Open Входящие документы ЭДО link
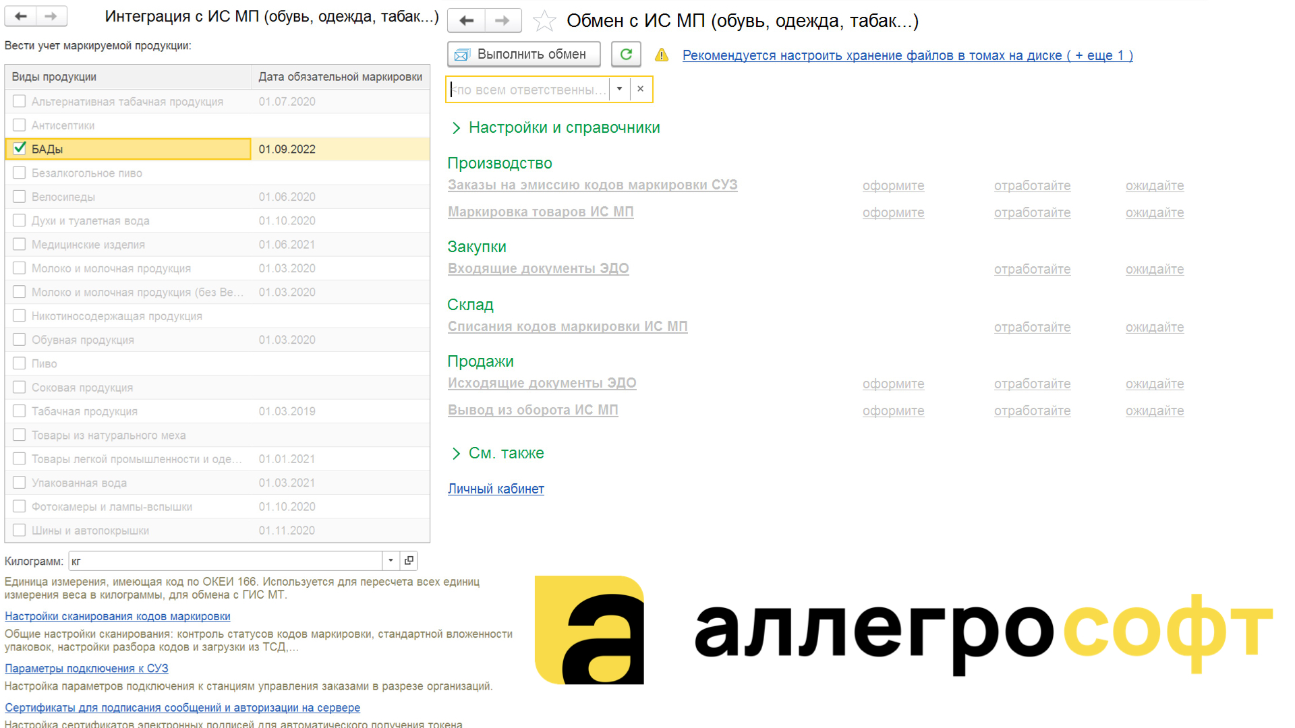Screen dimensions: 1295x728 [x=538, y=268]
